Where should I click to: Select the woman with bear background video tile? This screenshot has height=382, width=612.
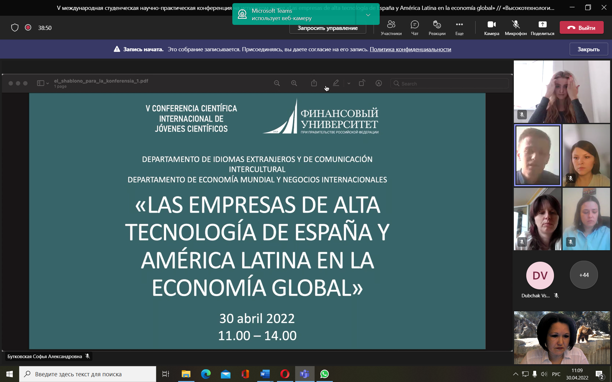[562, 337]
